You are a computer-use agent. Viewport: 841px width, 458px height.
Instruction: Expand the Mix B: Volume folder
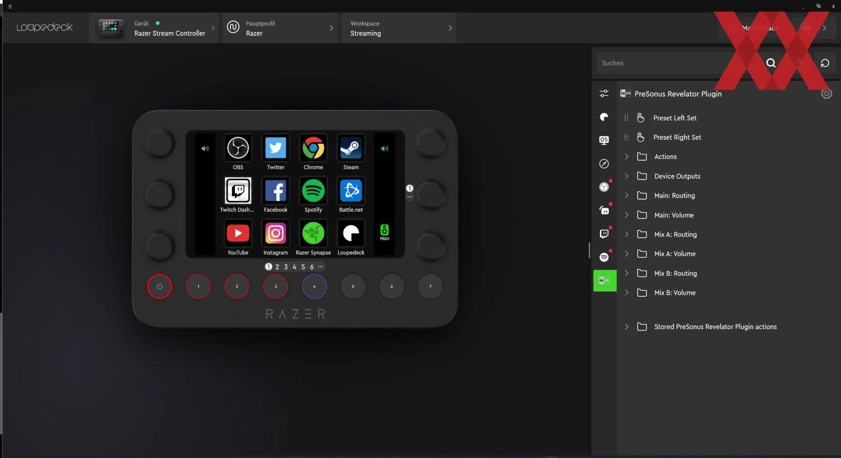(x=626, y=292)
